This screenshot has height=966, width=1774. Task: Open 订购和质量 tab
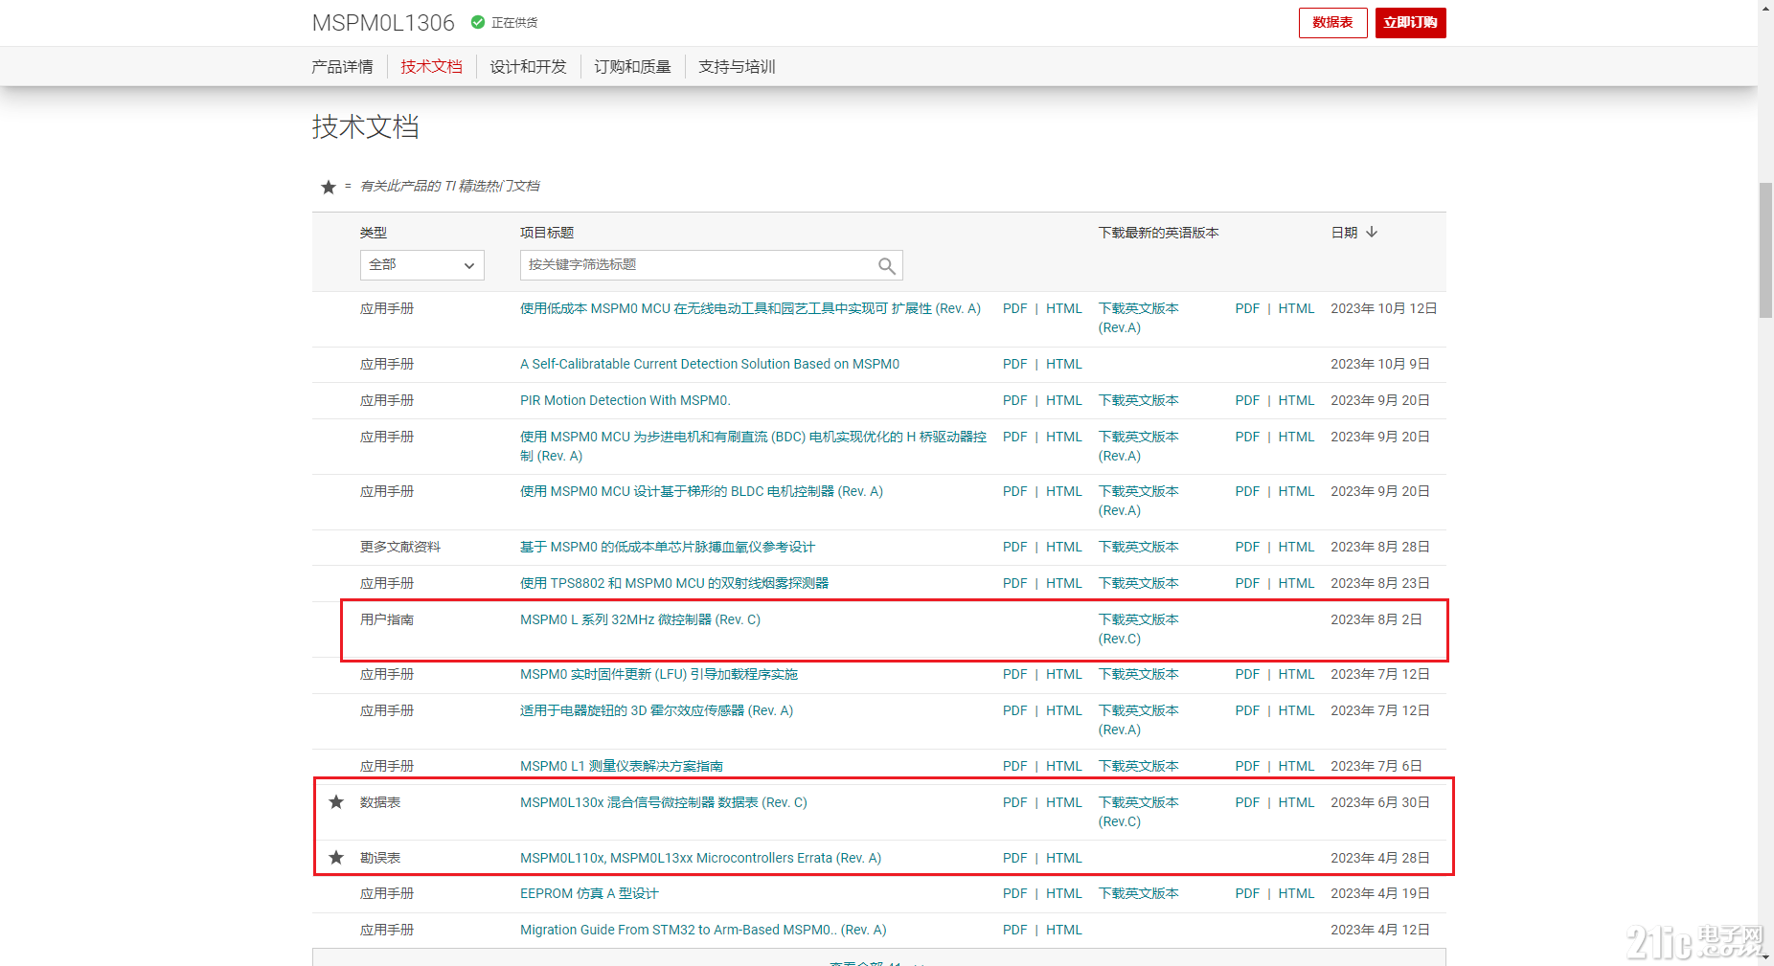[632, 67]
